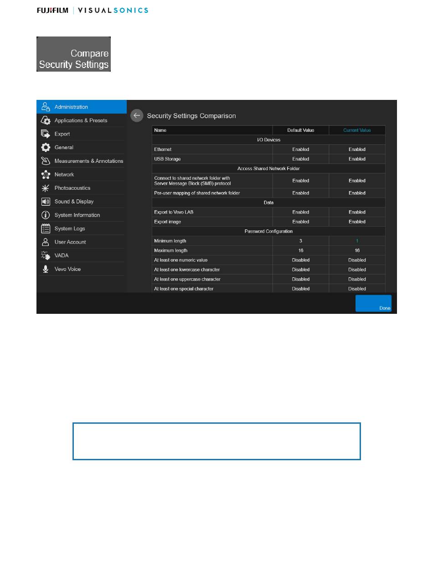This screenshot has width=433, height=572.
Task: Click the System Information info icon
Action: coord(46,215)
